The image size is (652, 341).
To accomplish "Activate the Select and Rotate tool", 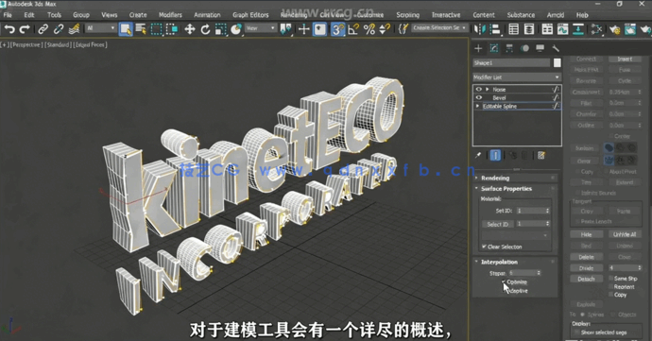I will pos(205,29).
